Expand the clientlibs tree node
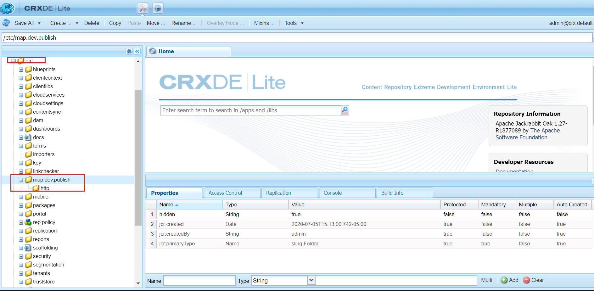Screen dimensions: 594x291 (21, 87)
